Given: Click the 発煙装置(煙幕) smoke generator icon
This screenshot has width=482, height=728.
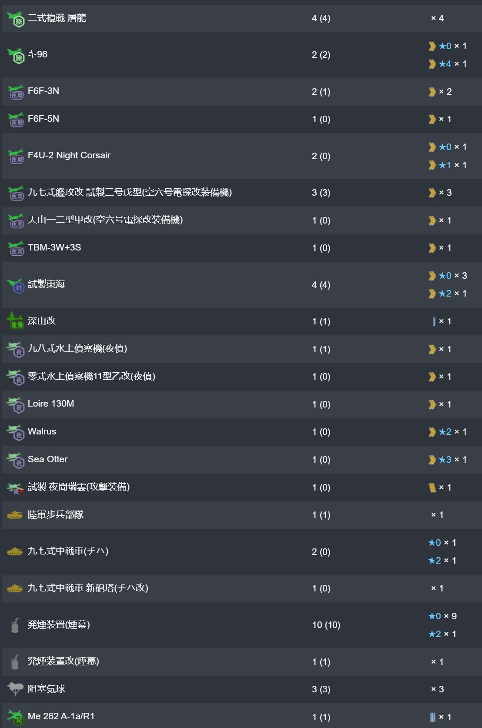Looking at the screenshot, I should tap(15, 625).
